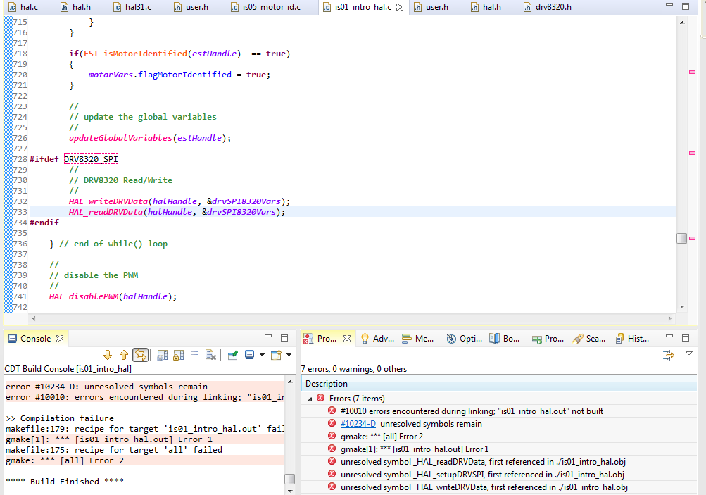Viewport: 706px width, 495px height.
Task: Go to next error in console
Action: click(x=108, y=356)
